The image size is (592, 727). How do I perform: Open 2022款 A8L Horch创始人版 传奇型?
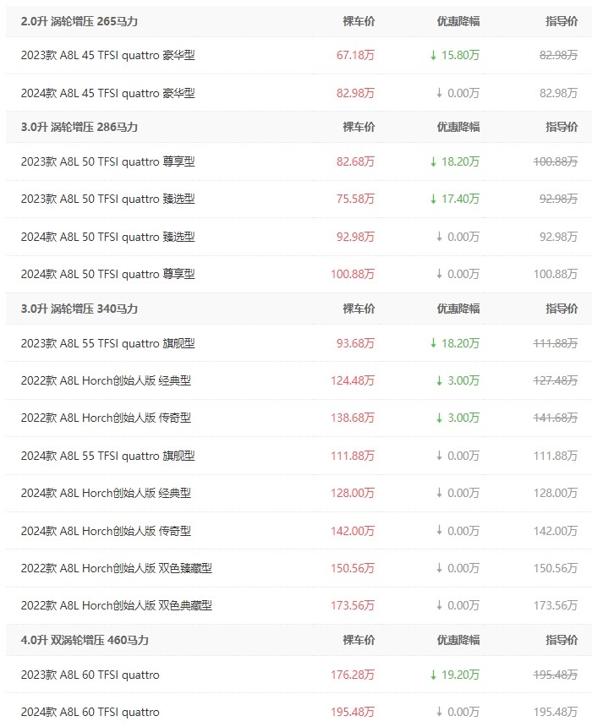pos(106,418)
